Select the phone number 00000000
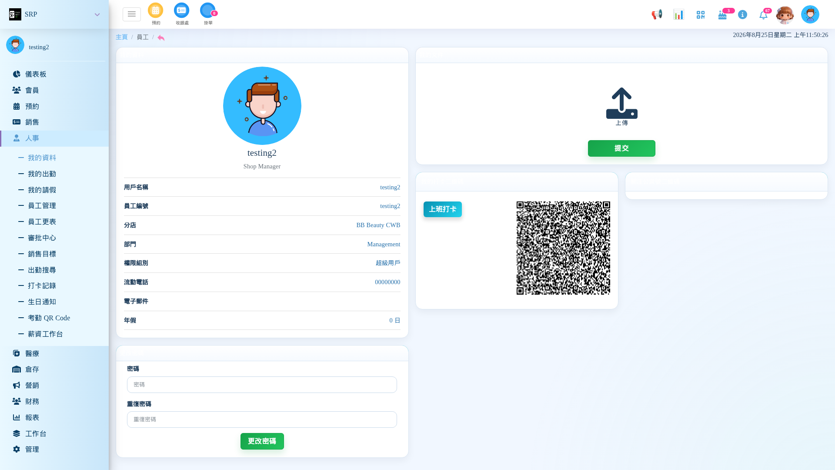835x470 pixels. [x=387, y=282]
